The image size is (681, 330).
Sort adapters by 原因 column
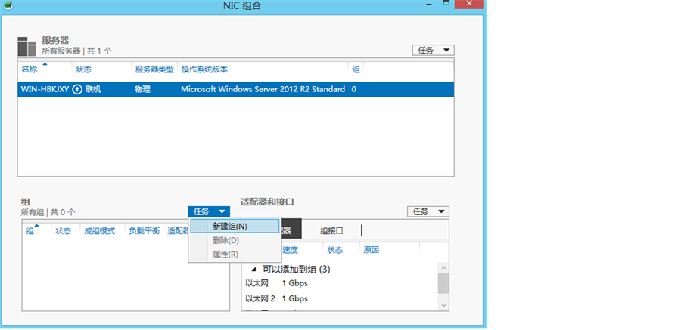click(371, 250)
